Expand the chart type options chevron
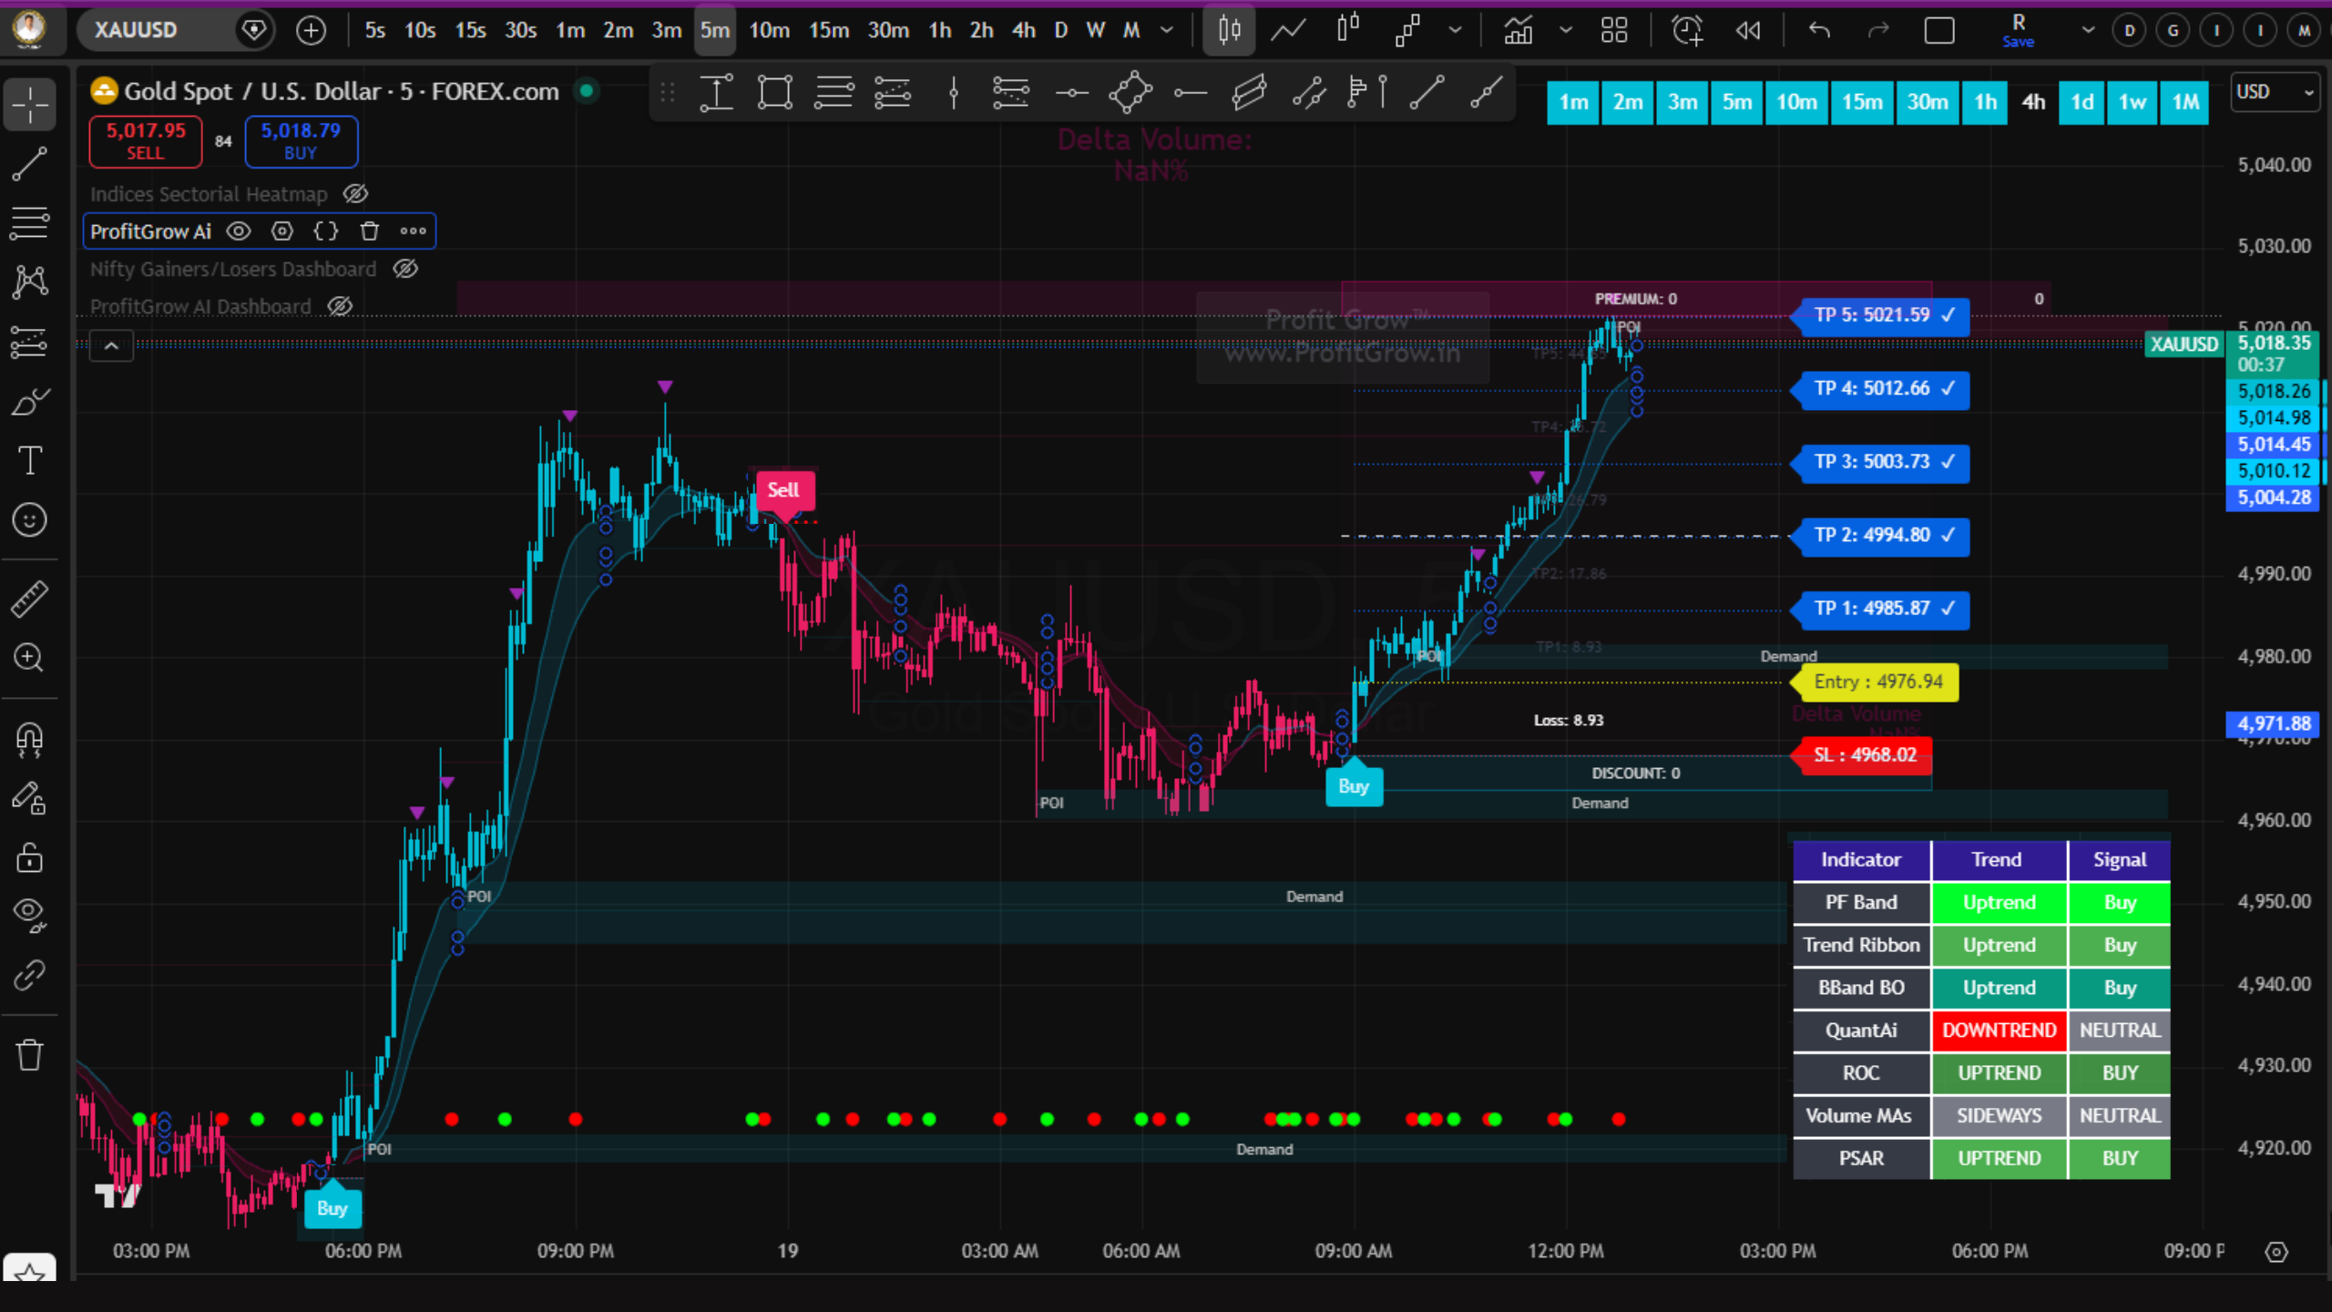 pyautogui.click(x=1456, y=30)
